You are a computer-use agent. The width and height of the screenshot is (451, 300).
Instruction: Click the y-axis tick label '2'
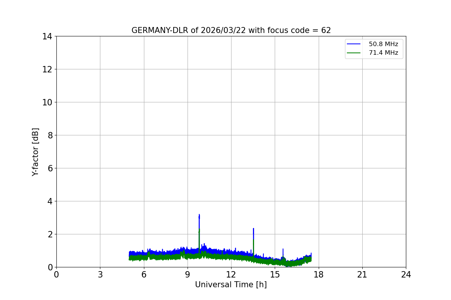click(50, 234)
